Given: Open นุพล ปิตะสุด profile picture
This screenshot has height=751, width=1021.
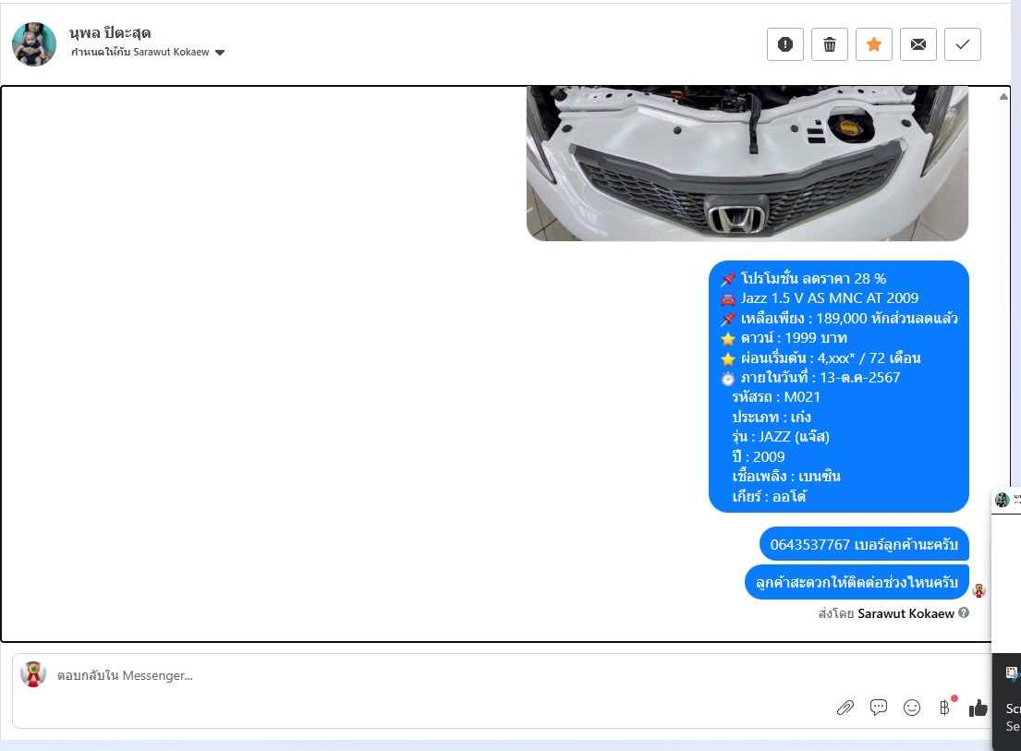Looking at the screenshot, I should point(34,44).
